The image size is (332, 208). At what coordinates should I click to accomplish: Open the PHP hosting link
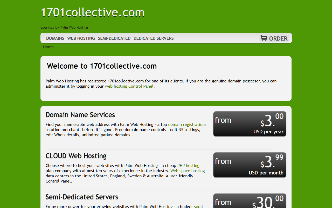click(188, 166)
